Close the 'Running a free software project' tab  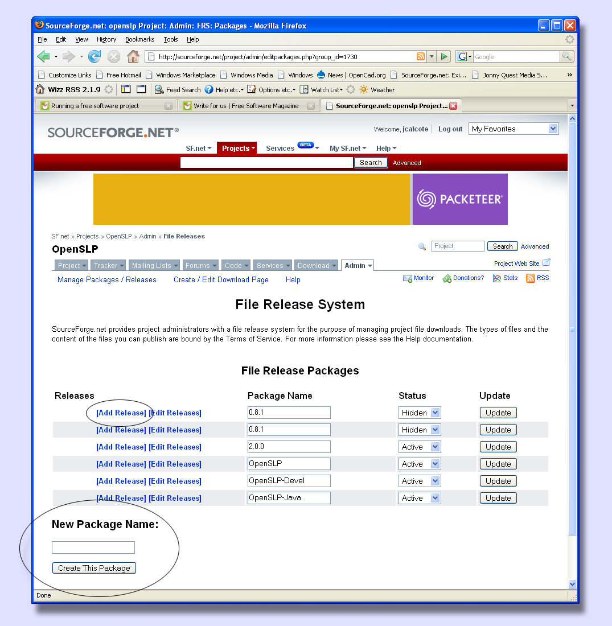pos(169,106)
